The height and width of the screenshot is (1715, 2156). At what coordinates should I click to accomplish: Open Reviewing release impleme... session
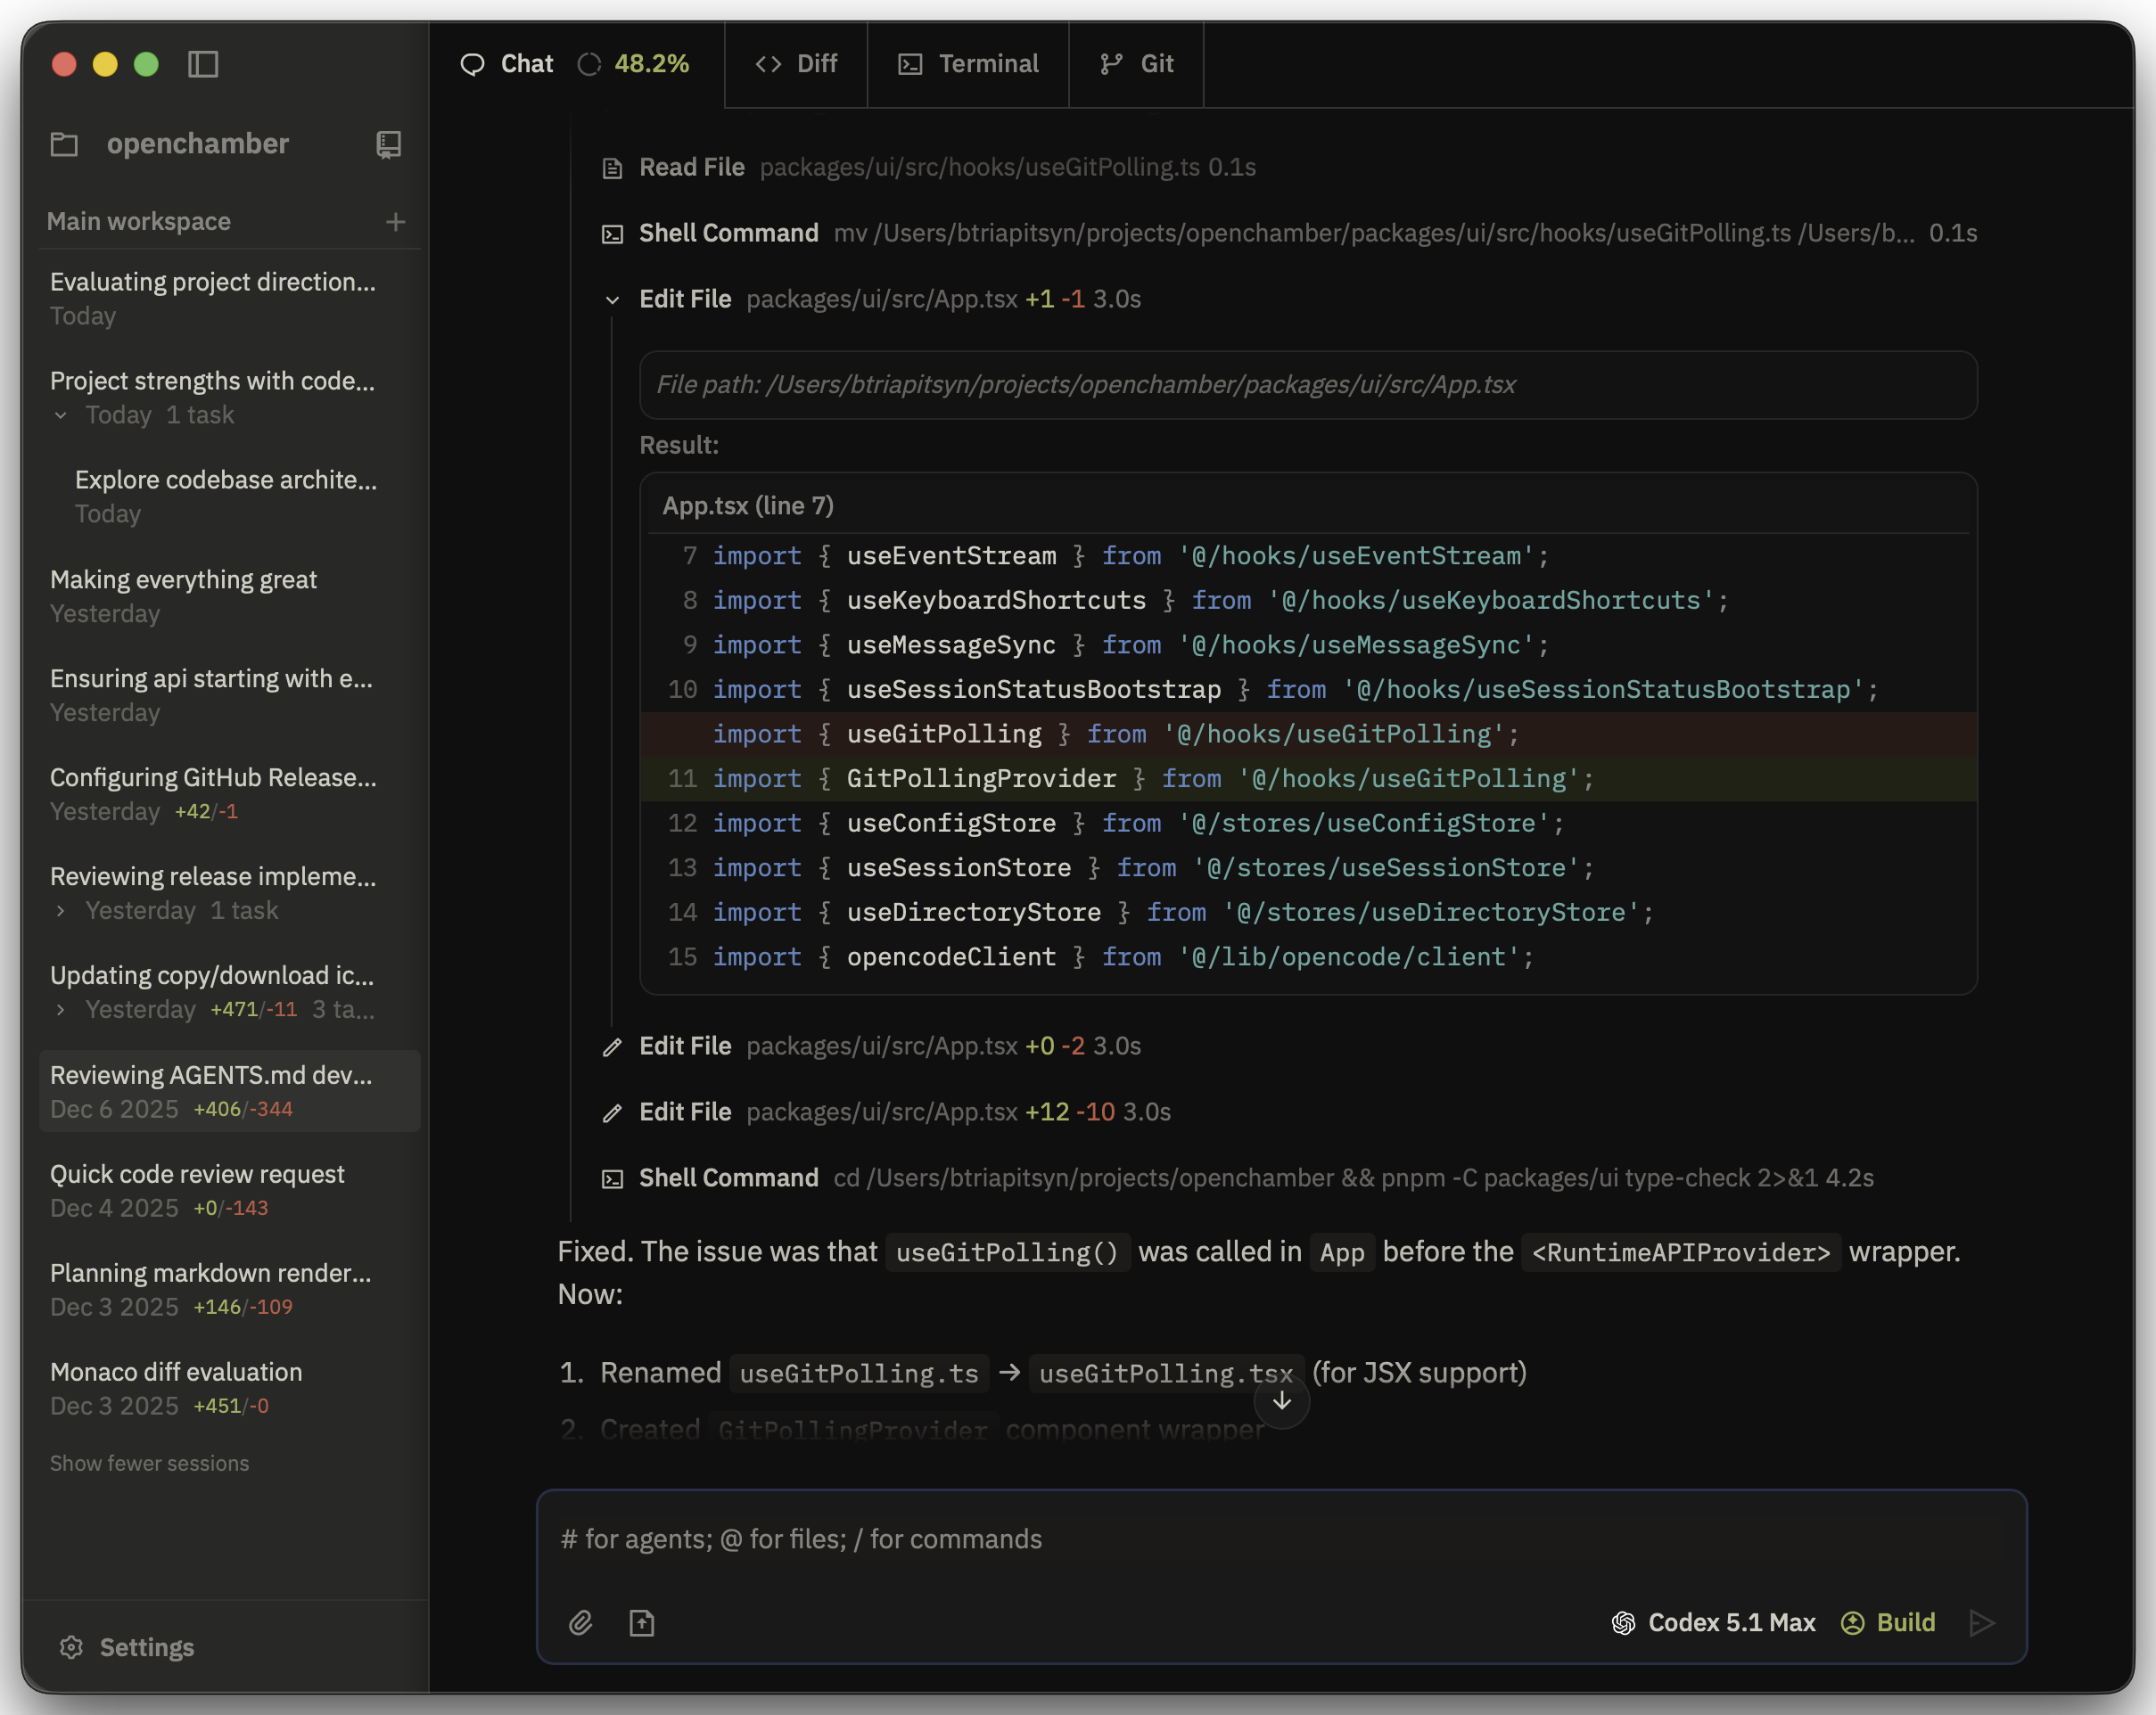tap(229, 892)
